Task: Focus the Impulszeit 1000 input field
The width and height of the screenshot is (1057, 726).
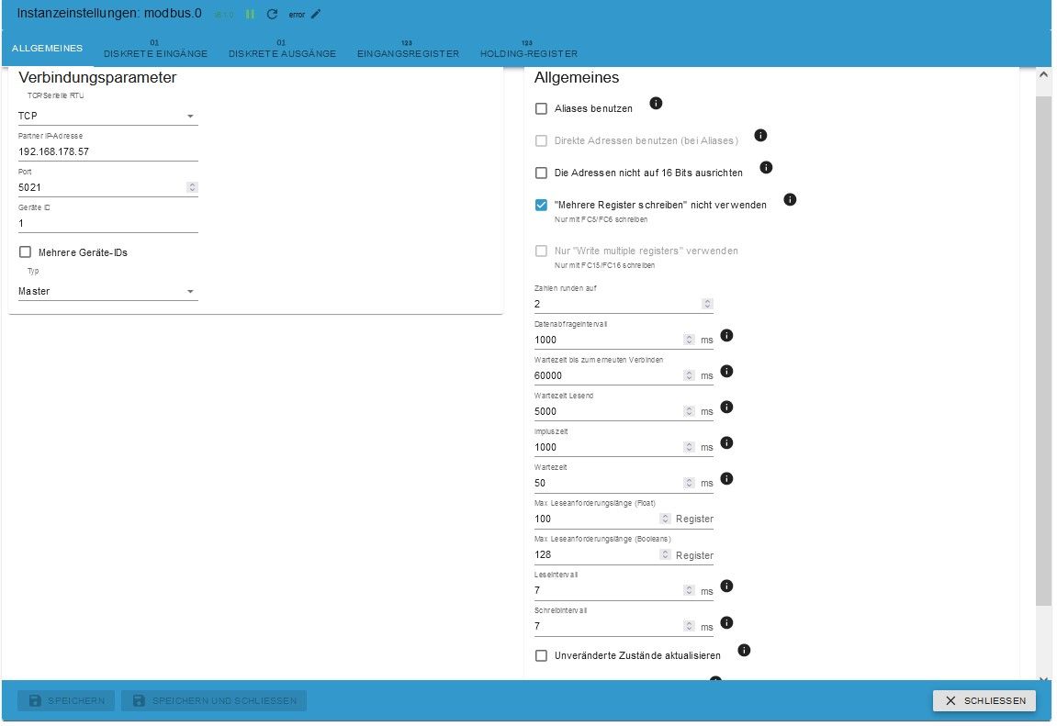Action: pos(608,447)
